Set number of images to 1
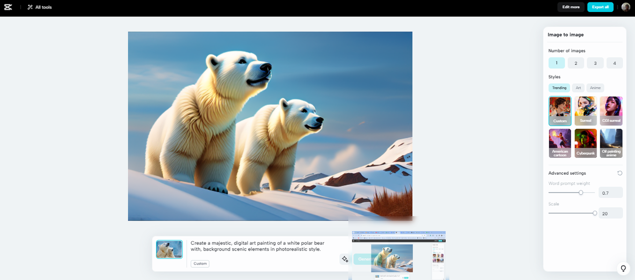The height and width of the screenshot is (280, 635). (x=557, y=63)
